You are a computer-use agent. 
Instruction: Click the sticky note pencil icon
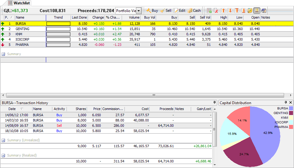(x=250, y=11)
